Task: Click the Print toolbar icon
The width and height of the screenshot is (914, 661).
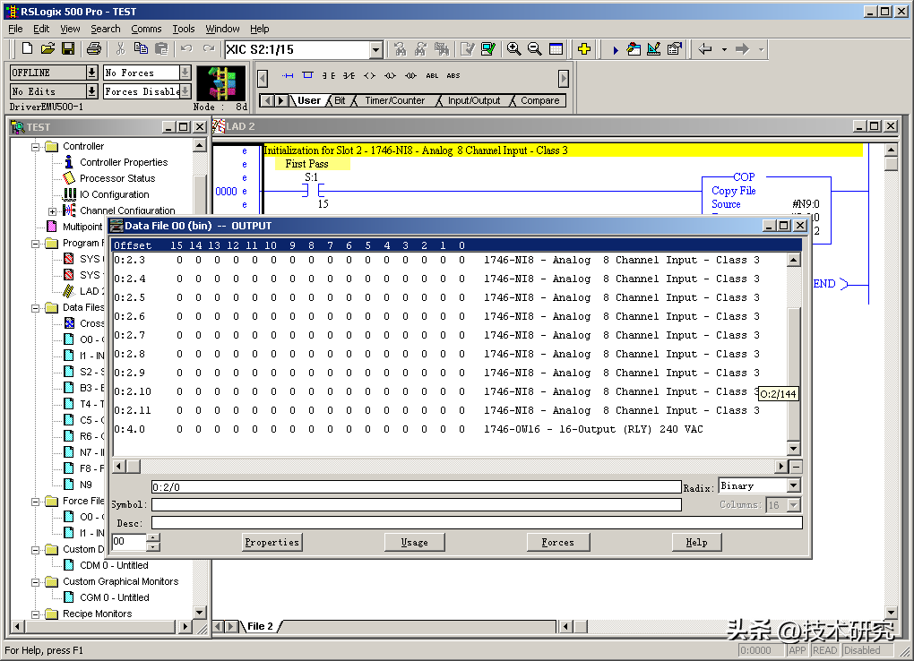Action: coord(92,49)
